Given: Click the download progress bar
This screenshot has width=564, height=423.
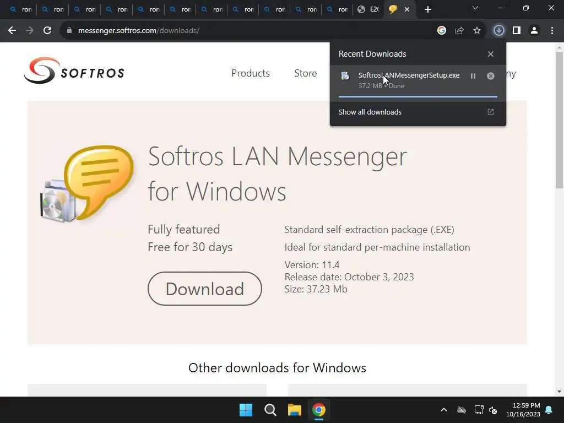Looking at the screenshot, I should 418,96.
